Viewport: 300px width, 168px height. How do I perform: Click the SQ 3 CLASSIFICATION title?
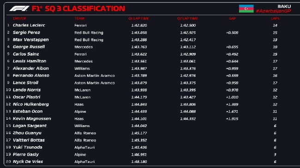85,9
